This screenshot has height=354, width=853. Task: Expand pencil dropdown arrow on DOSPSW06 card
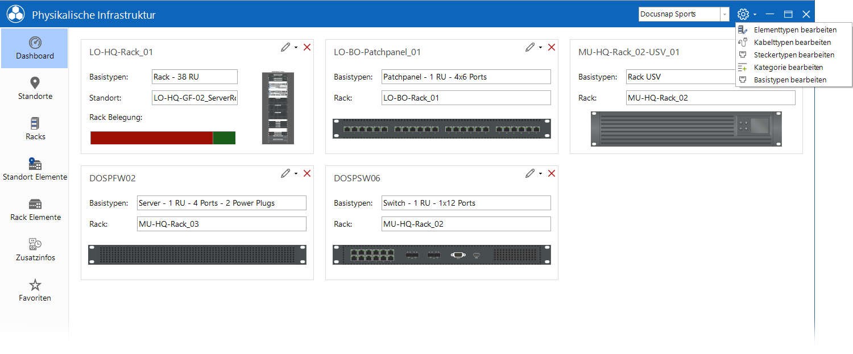[x=540, y=174]
